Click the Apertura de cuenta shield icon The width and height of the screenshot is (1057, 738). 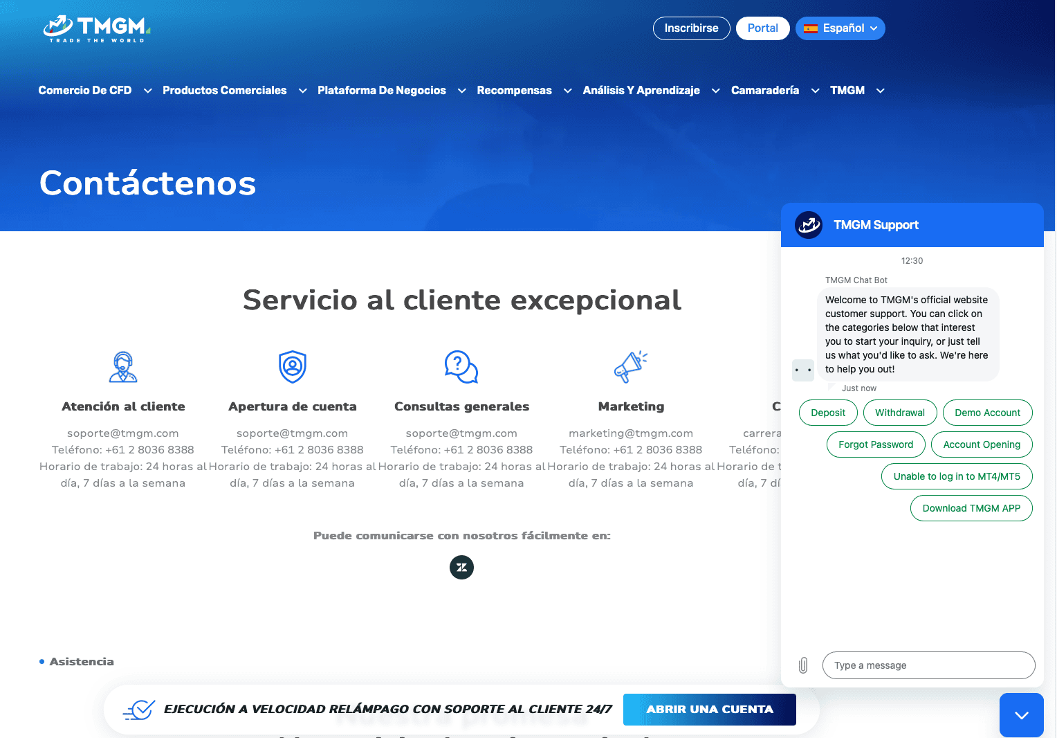coord(293,367)
